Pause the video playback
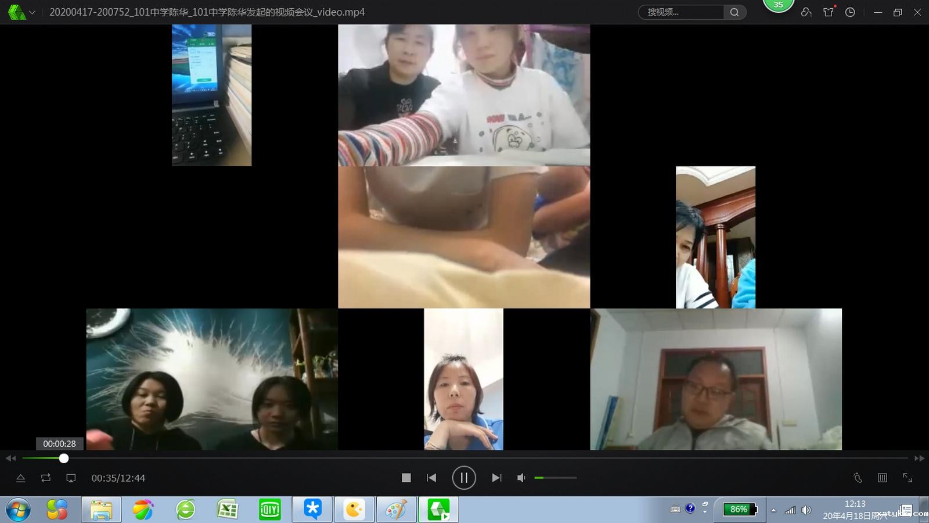Image resolution: width=929 pixels, height=523 pixels. [463, 478]
